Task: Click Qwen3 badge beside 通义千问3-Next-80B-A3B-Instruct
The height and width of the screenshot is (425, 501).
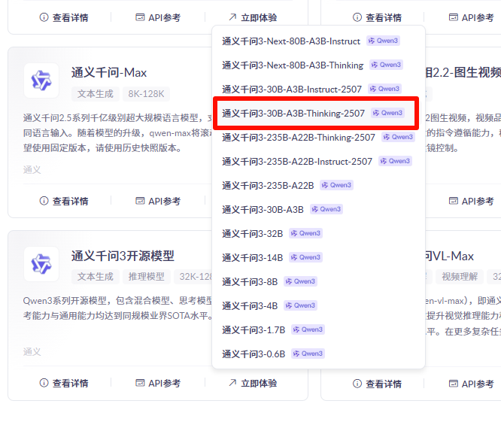Action: click(x=383, y=41)
